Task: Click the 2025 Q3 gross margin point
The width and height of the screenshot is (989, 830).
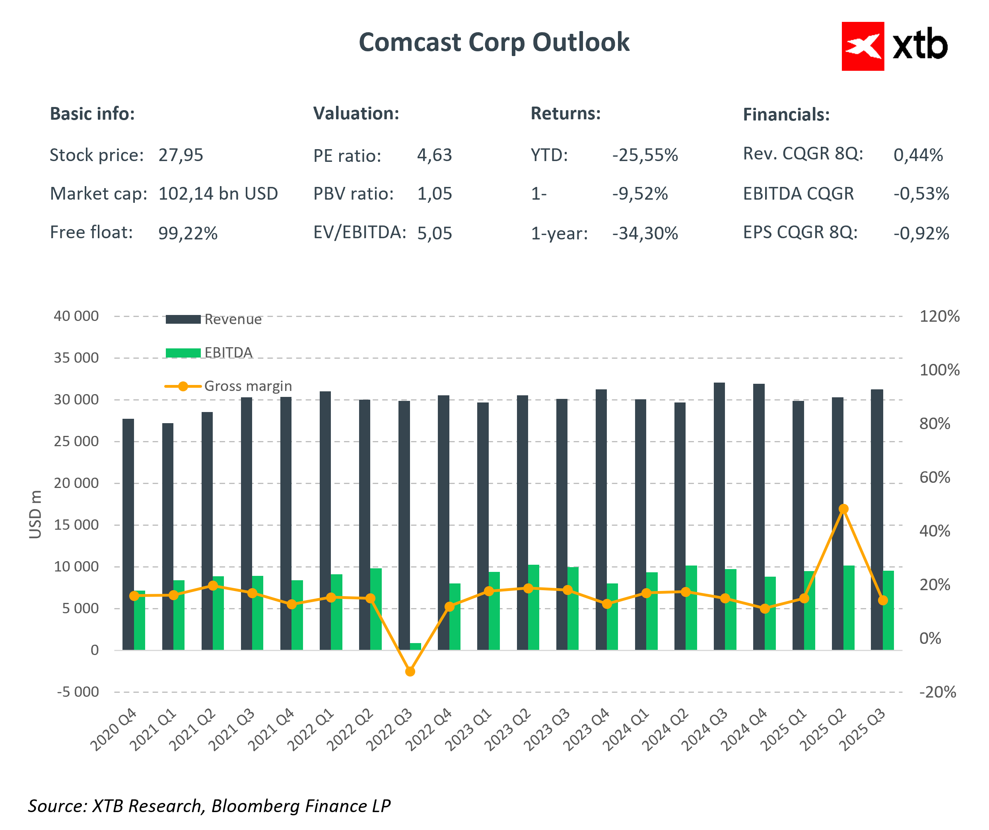Action: click(x=883, y=600)
